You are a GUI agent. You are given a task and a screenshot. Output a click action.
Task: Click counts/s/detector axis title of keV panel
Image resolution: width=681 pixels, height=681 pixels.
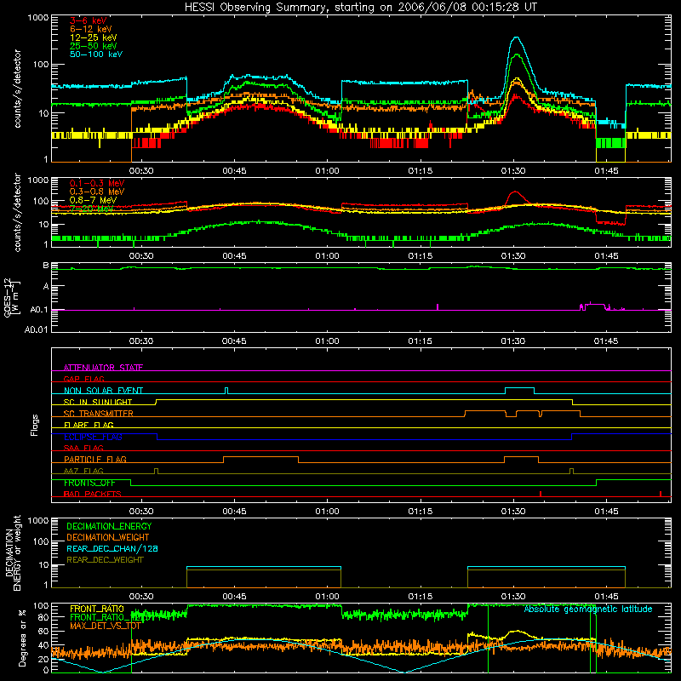coord(17,89)
